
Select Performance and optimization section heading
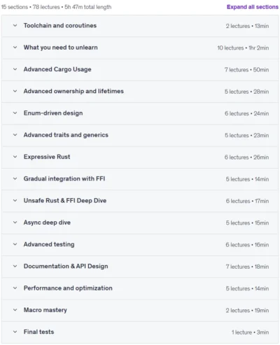click(x=68, y=288)
